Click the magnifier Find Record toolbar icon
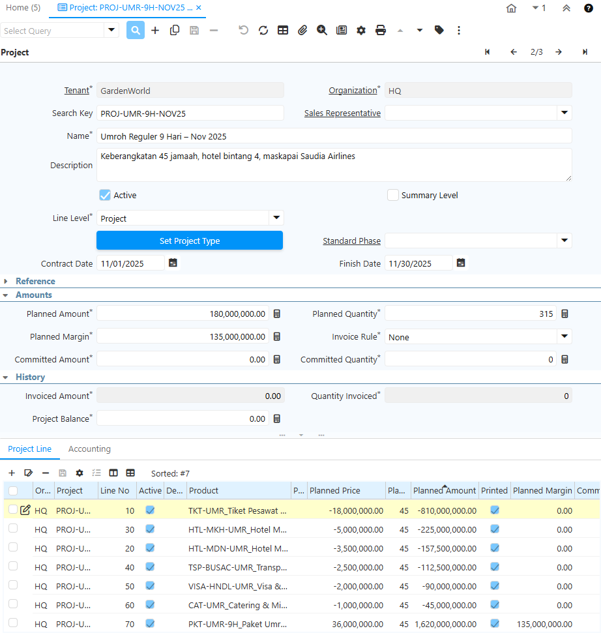Image resolution: width=601 pixels, height=633 pixels. [136, 30]
